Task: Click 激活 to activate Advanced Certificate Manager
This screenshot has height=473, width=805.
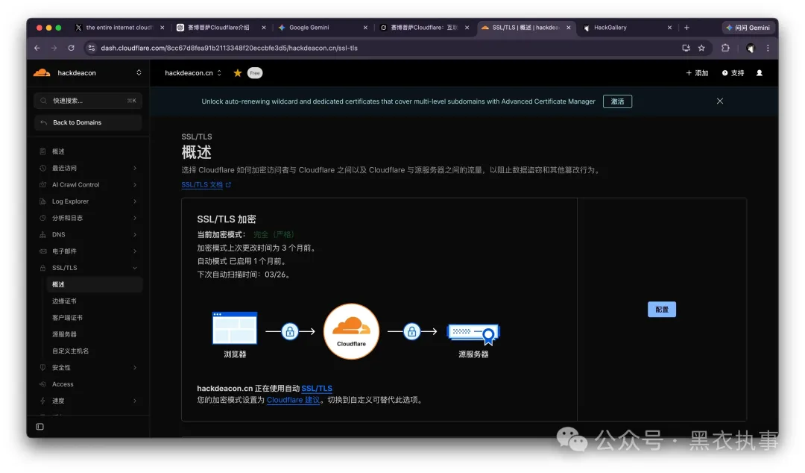Action: [617, 101]
